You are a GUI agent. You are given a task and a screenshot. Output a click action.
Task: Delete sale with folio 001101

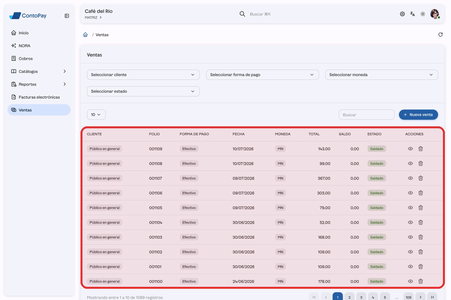(x=420, y=267)
